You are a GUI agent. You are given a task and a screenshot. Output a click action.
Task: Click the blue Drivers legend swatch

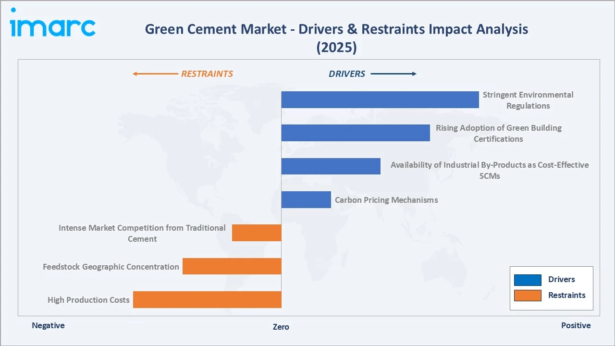point(527,279)
